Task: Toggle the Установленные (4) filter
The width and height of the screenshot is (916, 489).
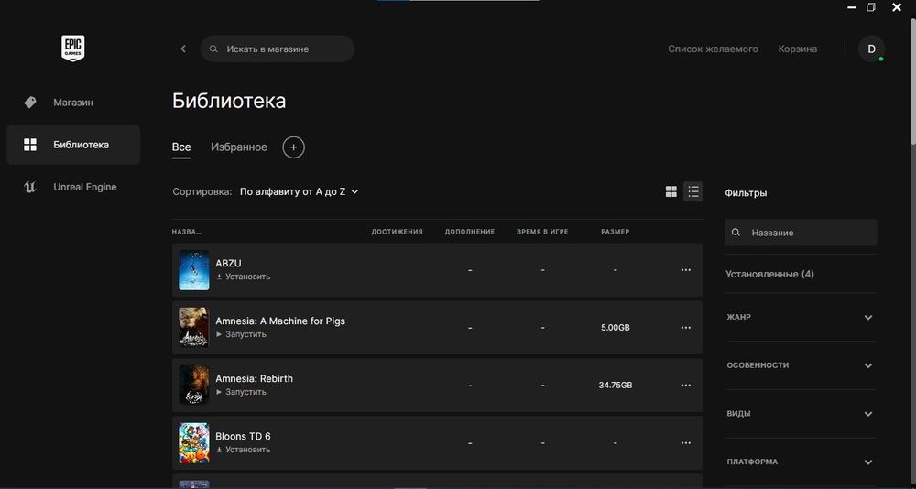Action: 769,274
